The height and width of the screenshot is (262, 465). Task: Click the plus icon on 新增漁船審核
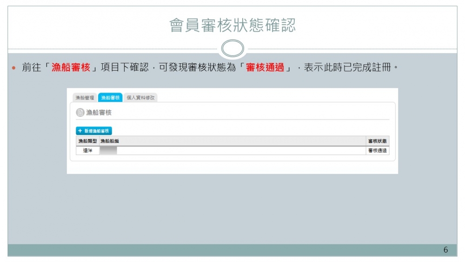[x=80, y=131]
